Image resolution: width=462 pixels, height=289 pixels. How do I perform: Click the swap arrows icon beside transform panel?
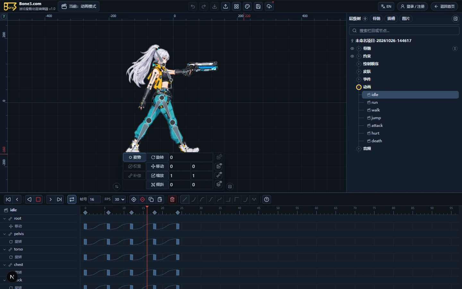tap(117, 187)
